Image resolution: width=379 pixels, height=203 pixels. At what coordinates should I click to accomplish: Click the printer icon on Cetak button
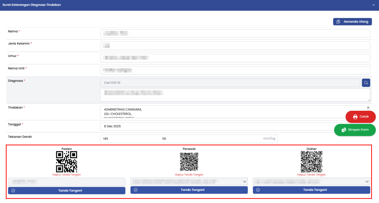355,117
